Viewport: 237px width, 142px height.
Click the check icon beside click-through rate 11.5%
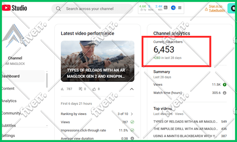(x=132, y=130)
